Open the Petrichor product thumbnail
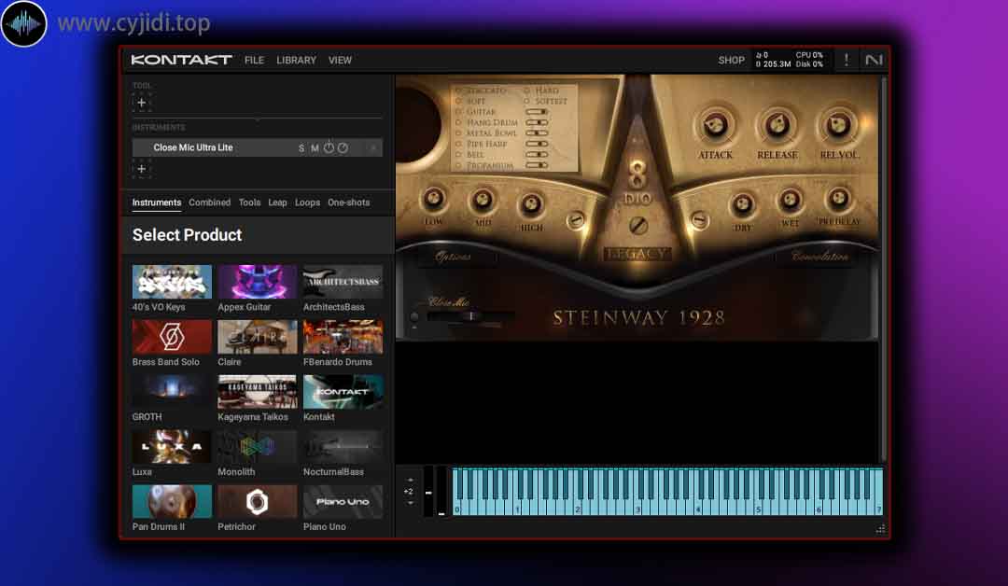1008x586 pixels. [x=258, y=501]
